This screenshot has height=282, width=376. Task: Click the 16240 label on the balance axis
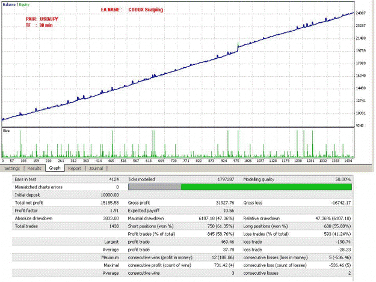[x=360, y=76]
